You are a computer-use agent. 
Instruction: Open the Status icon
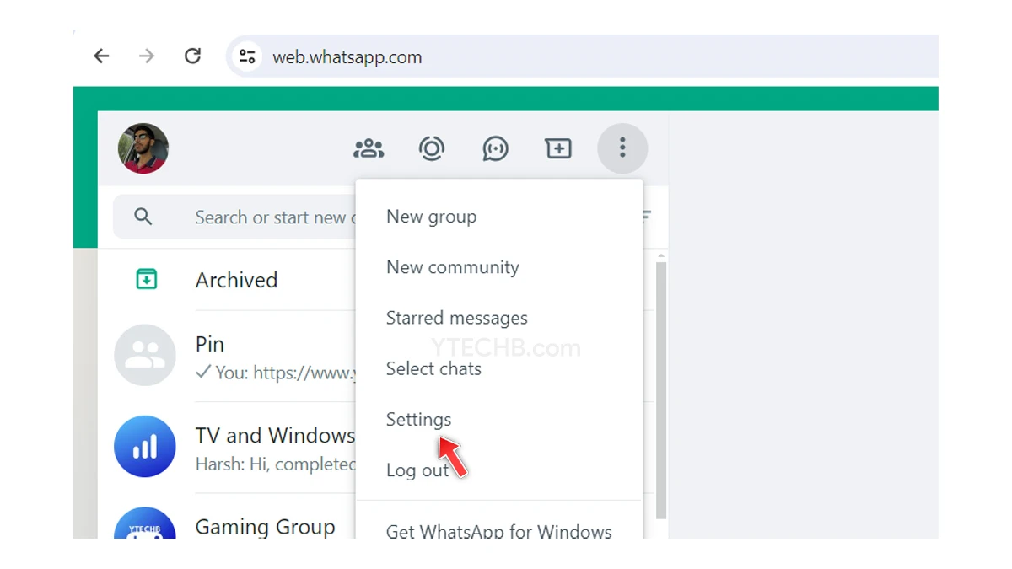coord(432,149)
